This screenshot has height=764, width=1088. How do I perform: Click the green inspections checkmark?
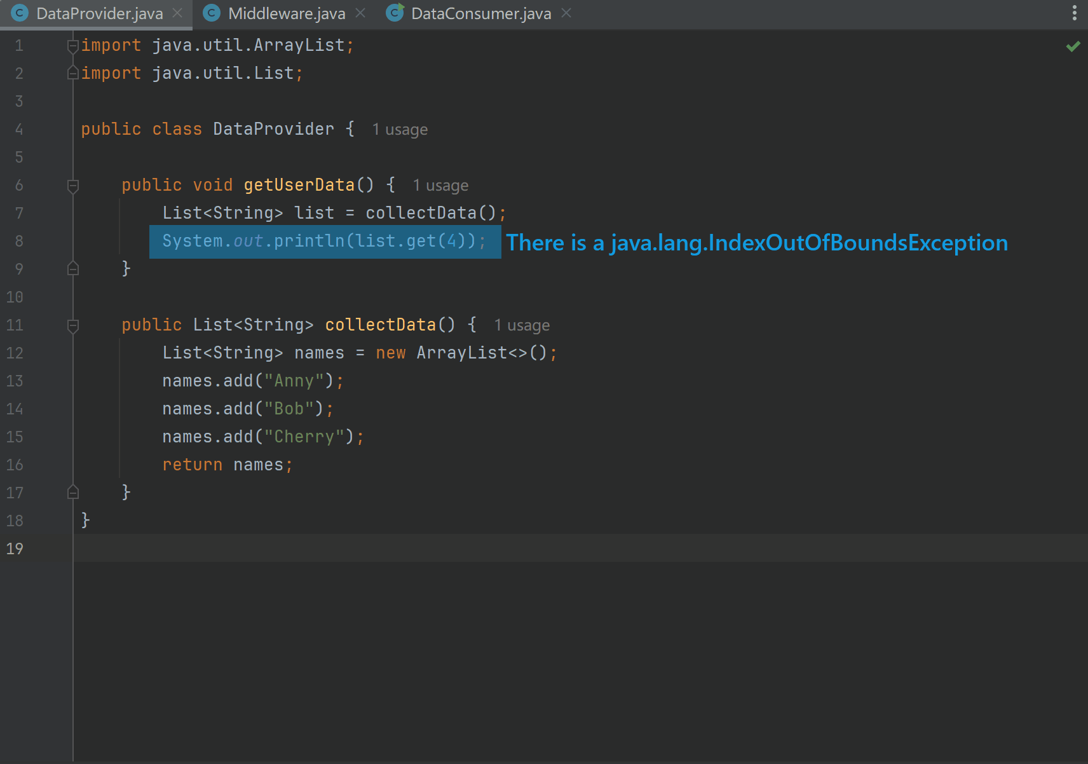pos(1073,46)
